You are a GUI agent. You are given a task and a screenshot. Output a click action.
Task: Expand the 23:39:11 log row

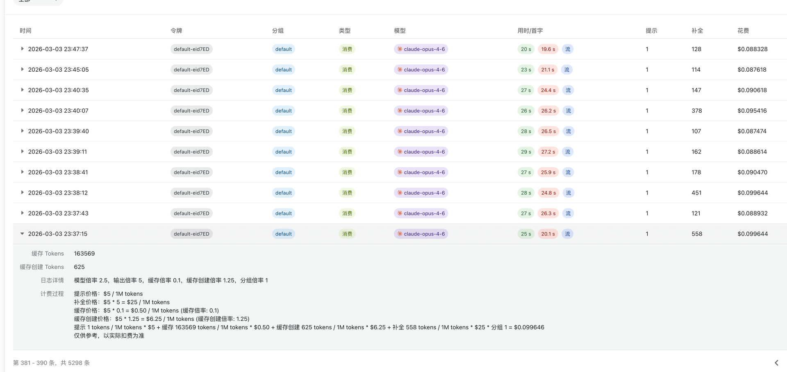tap(22, 151)
